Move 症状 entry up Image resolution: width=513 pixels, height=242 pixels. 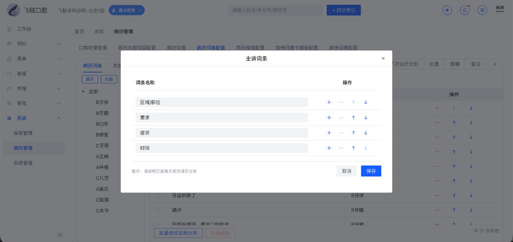click(353, 133)
